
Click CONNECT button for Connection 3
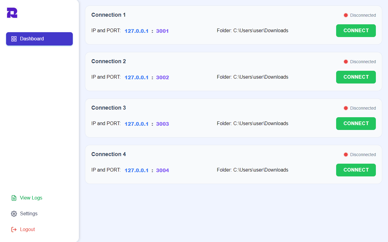click(x=356, y=124)
